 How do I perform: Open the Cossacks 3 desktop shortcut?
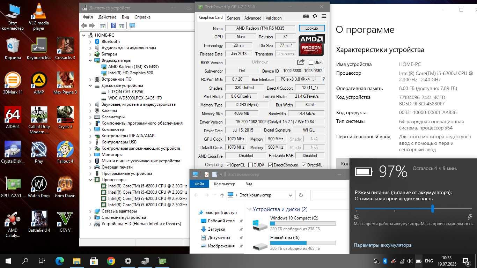tap(65, 48)
